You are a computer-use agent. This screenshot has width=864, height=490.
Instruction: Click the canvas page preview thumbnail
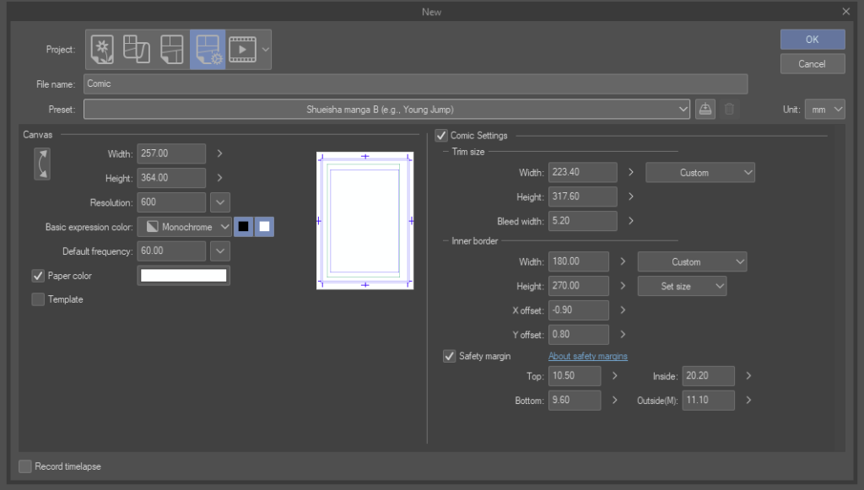click(x=364, y=221)
